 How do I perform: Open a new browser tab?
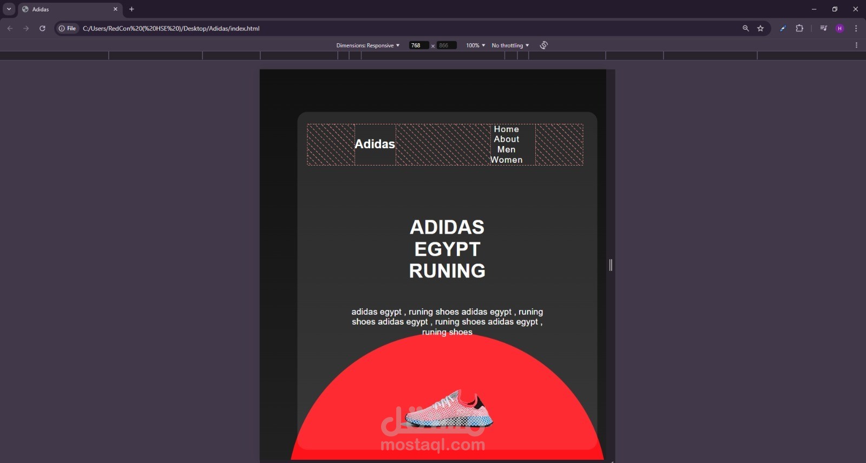(132, 9)
